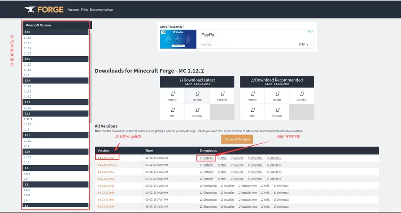Click Installer link for 14.23.5.2855

(x=207, y=158)
